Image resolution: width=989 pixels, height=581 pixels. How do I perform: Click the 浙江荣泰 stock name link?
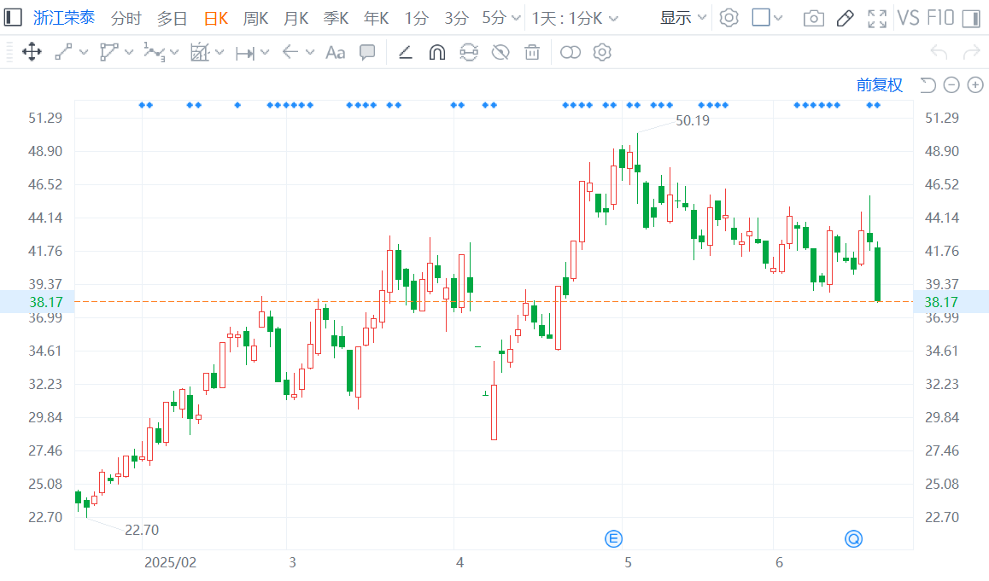pos(64,18)
